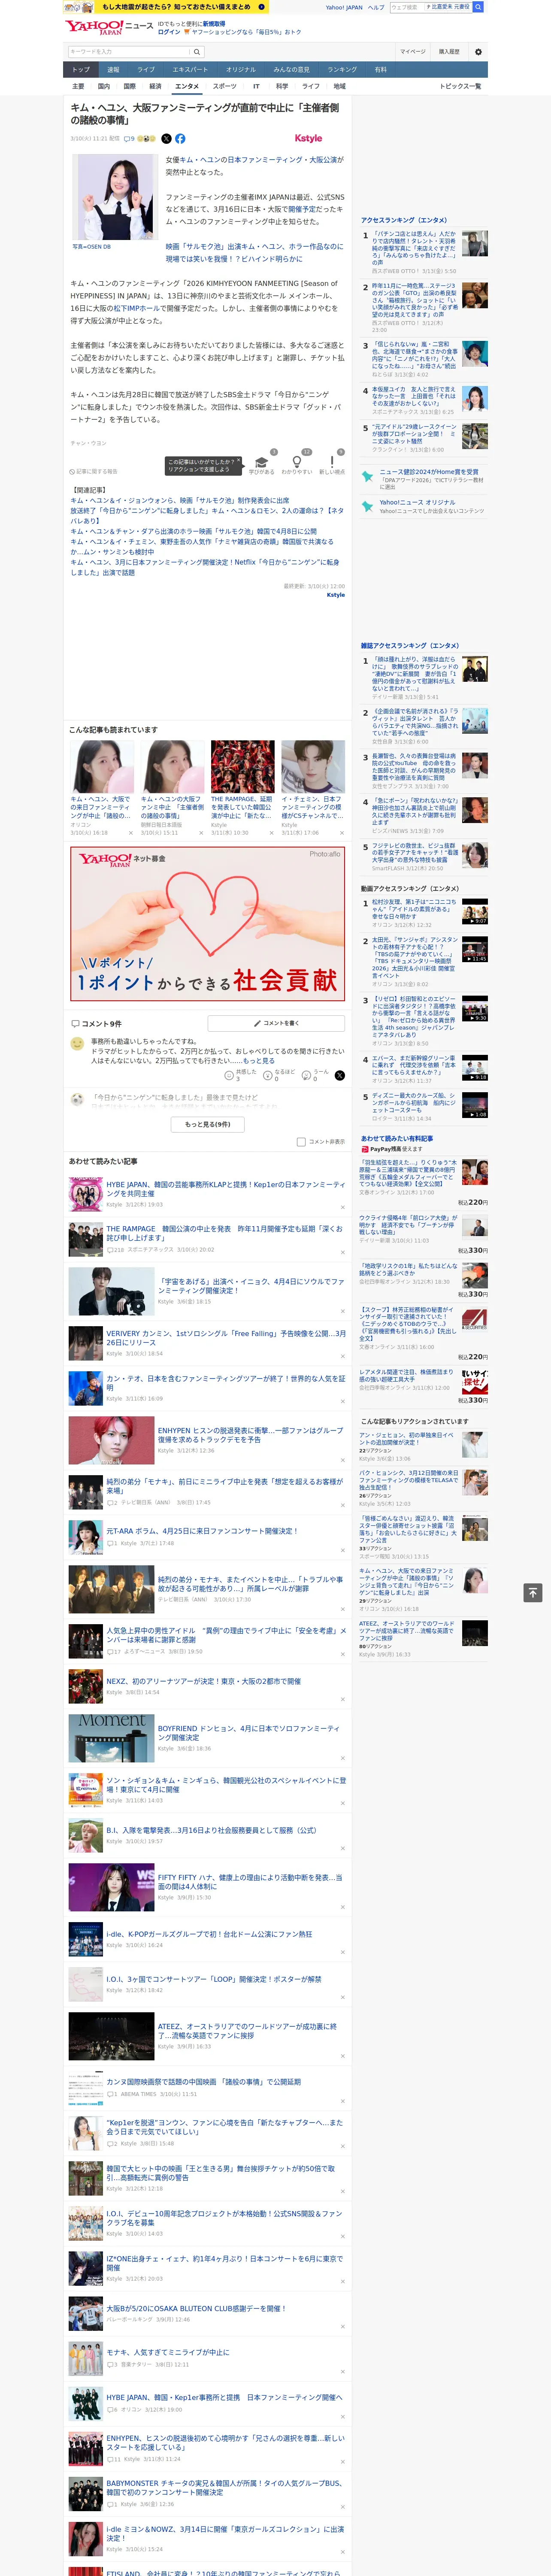The image size is (551, 2576).
Task: Open first video ranking item thumbnail 9:07
Action: [475, 911]
